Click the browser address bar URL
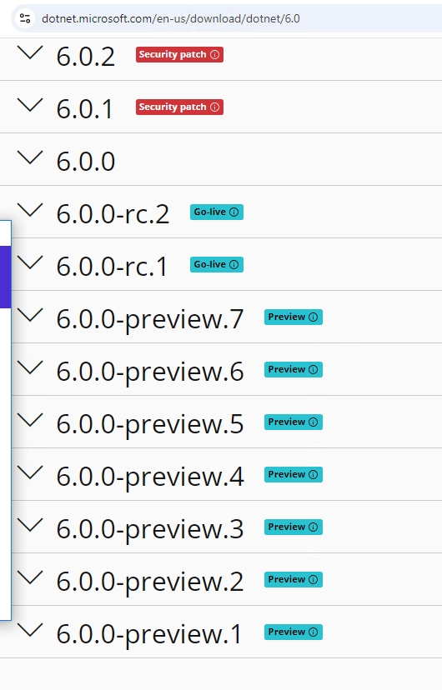Image resolution: width=442 pixels, height=690 pixels. 171,18
